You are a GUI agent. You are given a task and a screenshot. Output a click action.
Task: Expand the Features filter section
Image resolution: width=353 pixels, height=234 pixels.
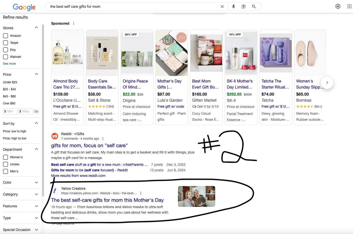[36, 206]
